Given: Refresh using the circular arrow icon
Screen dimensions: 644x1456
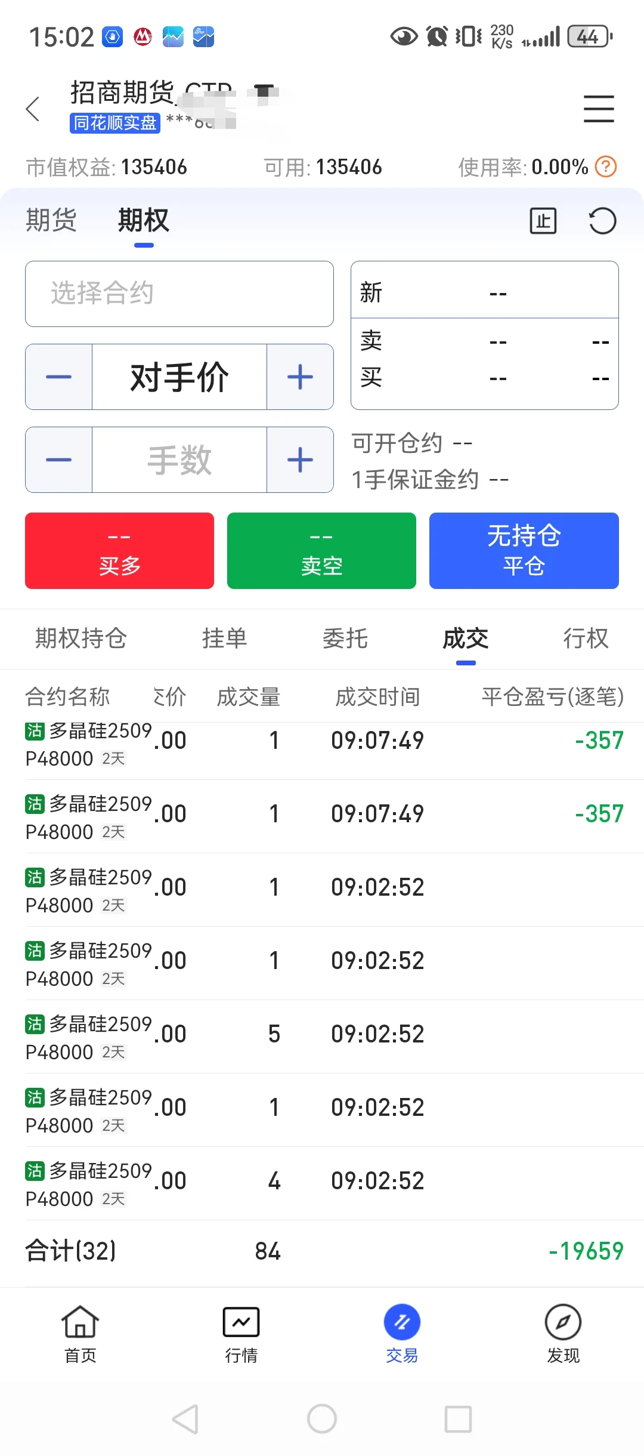Looking at the screenshot, I should click(x=602, y=221).
